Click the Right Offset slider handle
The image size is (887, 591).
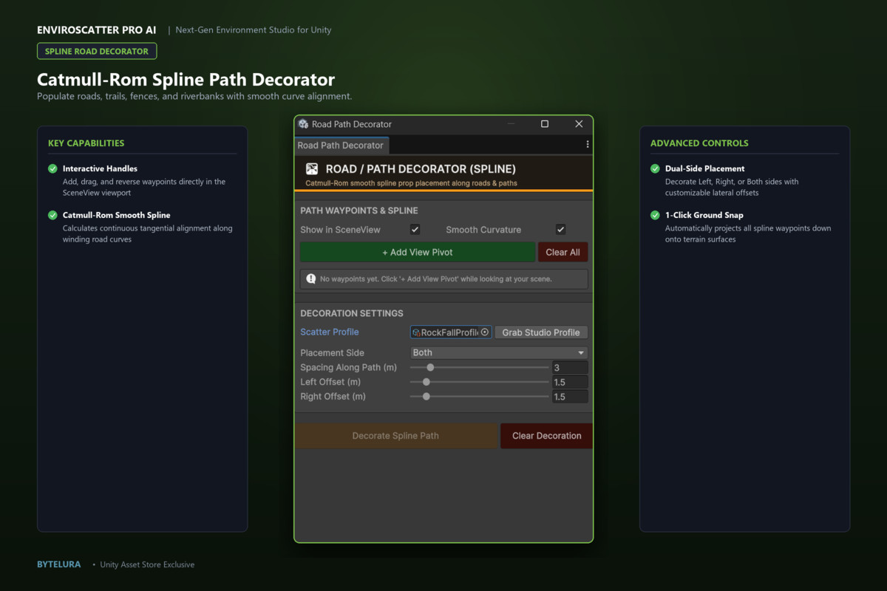pyautogui.click(x=426, y=397)
